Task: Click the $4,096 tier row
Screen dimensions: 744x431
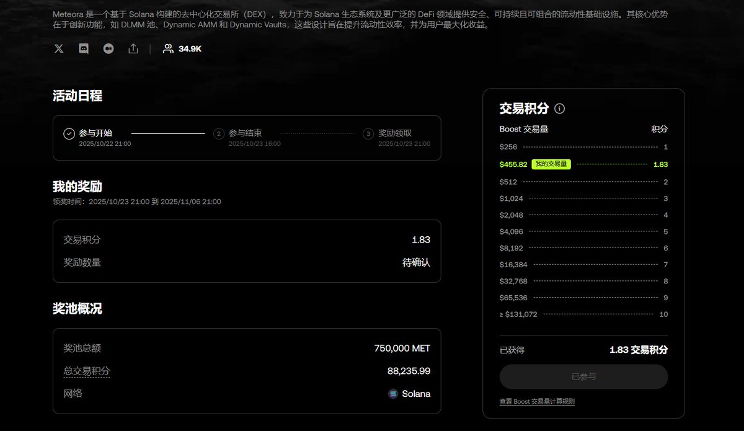Action: coord(583,231)
